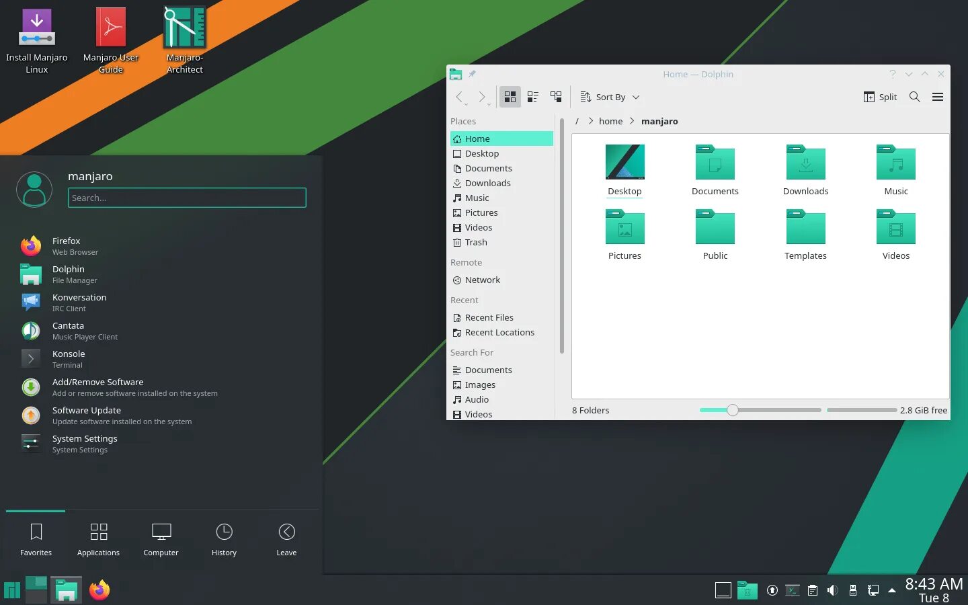Click the pin panel icon near Dolphin's title
The image size is (968, 605).
pyautogui.click(x=471, y=74)
